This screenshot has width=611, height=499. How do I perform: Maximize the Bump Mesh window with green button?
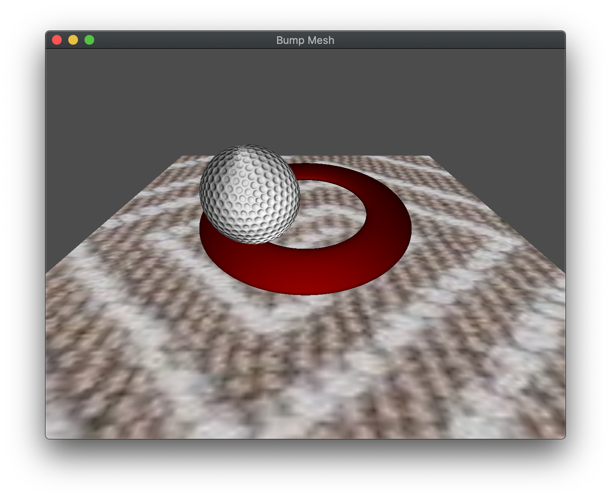click(89, 40)
